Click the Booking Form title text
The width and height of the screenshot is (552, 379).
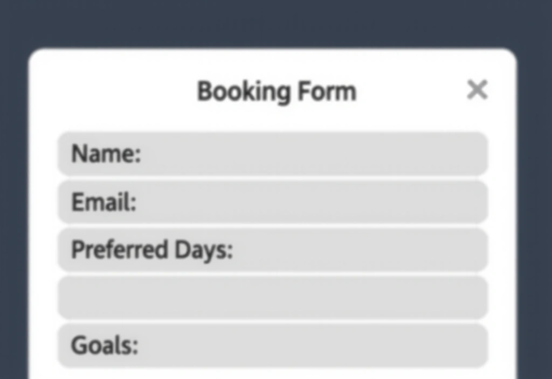pos(276,91)
